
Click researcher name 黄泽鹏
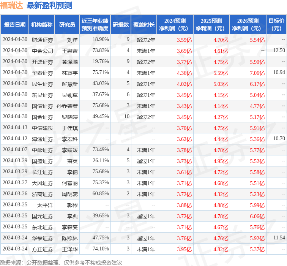pos(70,62)
